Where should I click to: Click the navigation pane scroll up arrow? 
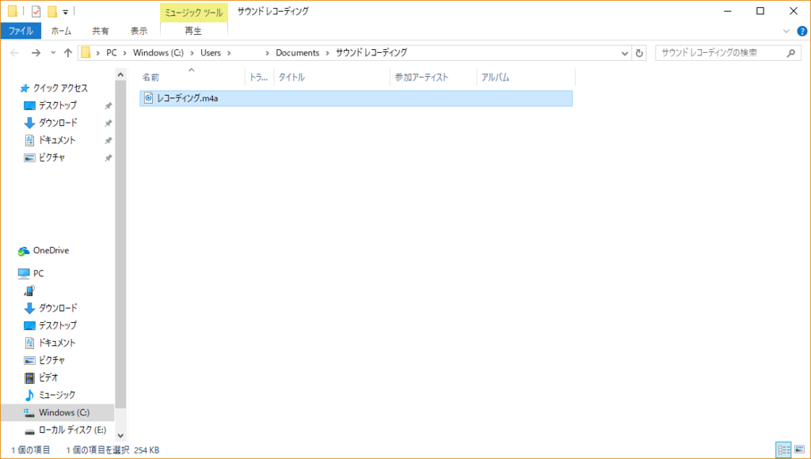point(120,75)
